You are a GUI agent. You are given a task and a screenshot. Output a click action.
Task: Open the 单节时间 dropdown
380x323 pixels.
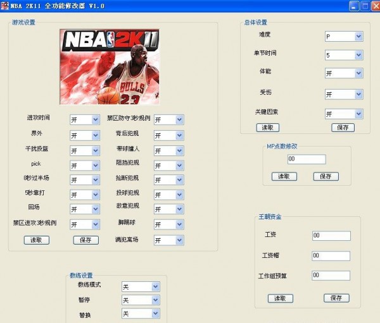344,55
